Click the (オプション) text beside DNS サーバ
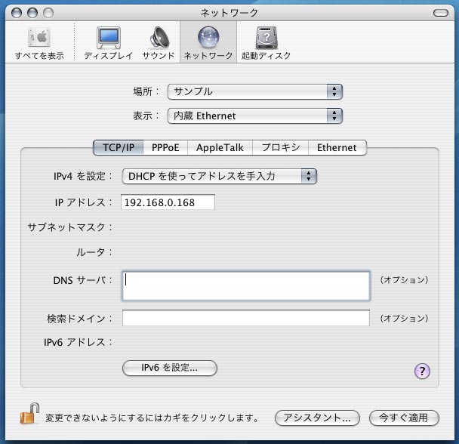The width and height of the screenshot is (459, 444). [404, 280]
